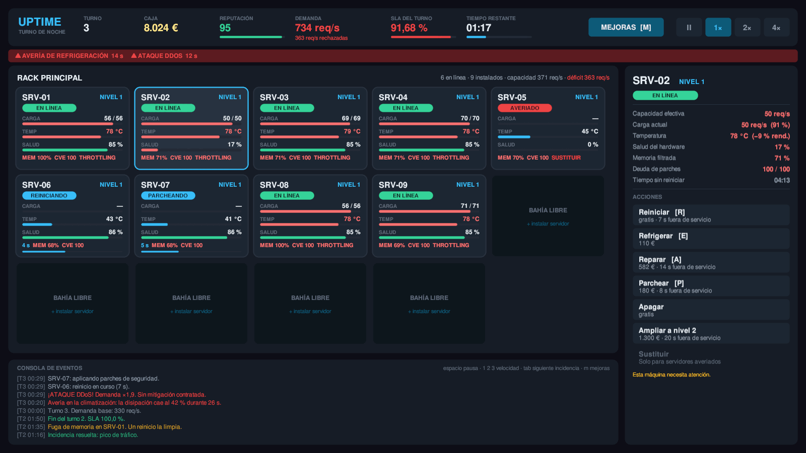Image resolution: width=806 pixels, height=453 pixels.
Task: Click the AVERÍA DE REFRIGERACIÓN alert
Action: click(70, 56)
